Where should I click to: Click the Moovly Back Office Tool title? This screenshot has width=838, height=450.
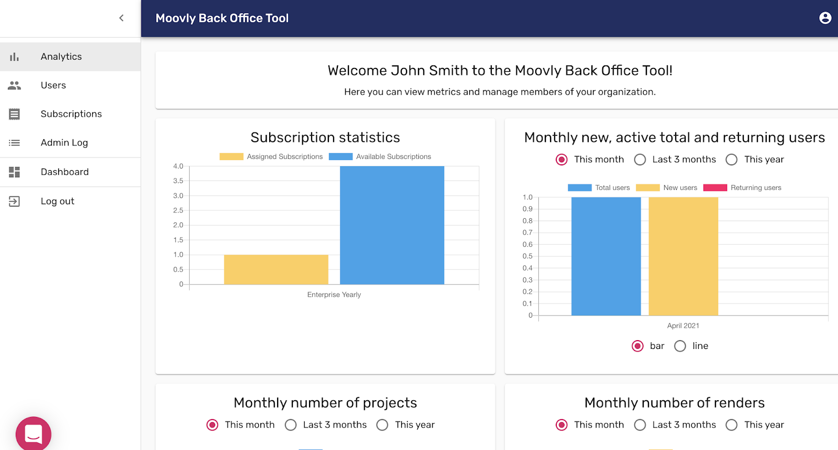(x=222, y=18)
